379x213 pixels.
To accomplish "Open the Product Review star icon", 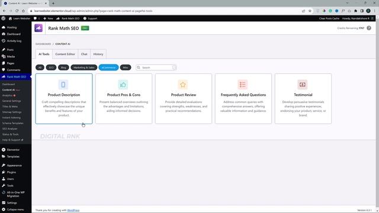I will click(183, 85).
